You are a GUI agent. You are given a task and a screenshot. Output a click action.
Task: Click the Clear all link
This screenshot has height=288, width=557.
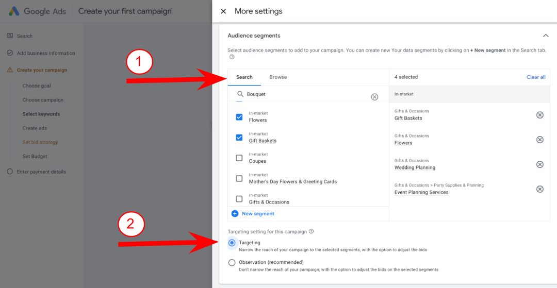[536, 77]
